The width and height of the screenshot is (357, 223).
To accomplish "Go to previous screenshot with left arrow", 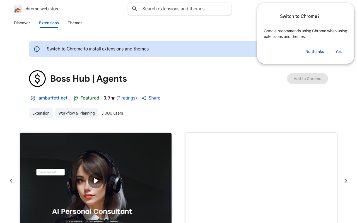I will pos(11,181).
